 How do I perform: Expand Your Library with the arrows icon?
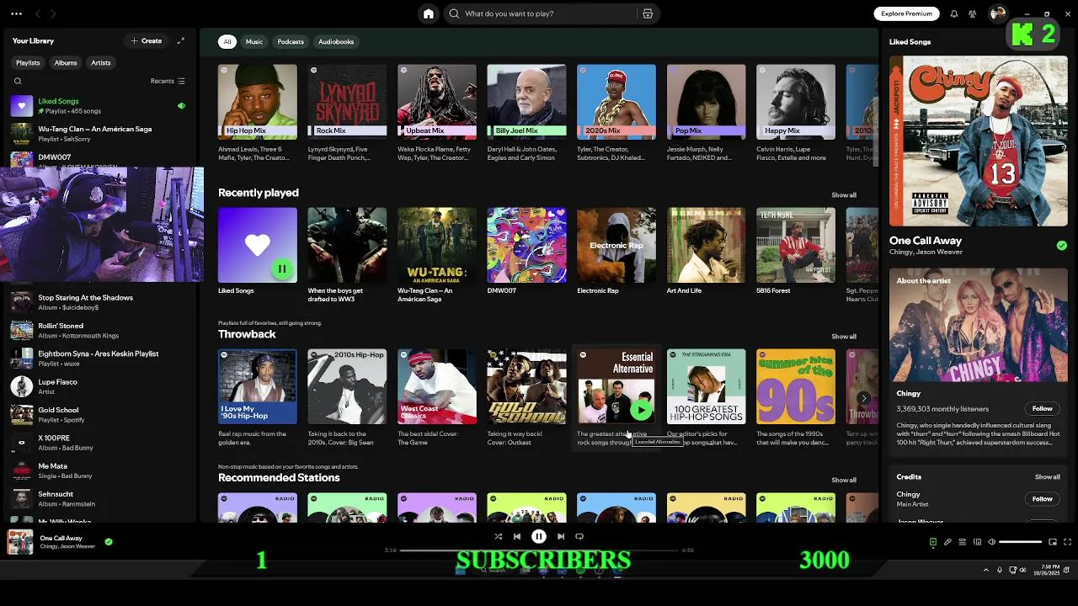[x=180, y=40]
